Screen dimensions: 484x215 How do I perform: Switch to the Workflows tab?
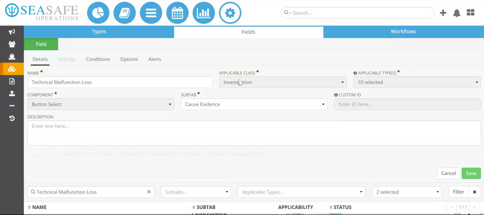coord(403,32)
